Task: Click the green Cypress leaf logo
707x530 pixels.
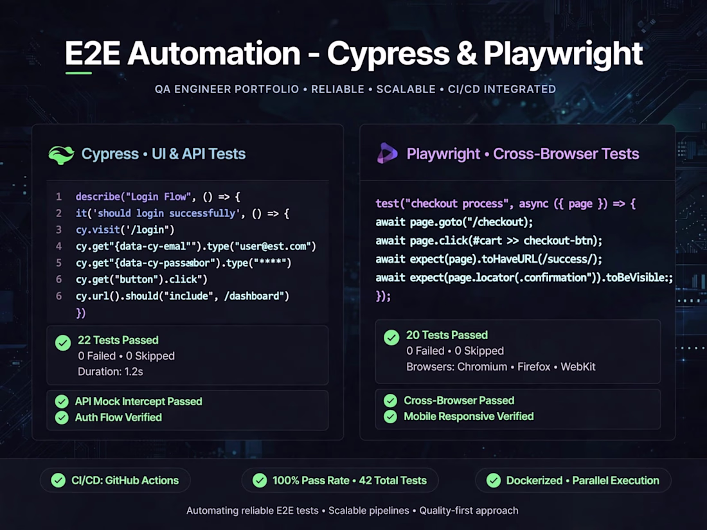Action: (x=61, y=155)
